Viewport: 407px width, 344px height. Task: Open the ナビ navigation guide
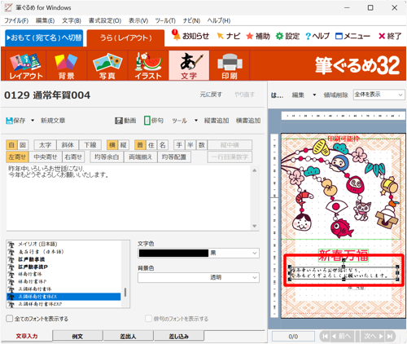coord(229,36)
